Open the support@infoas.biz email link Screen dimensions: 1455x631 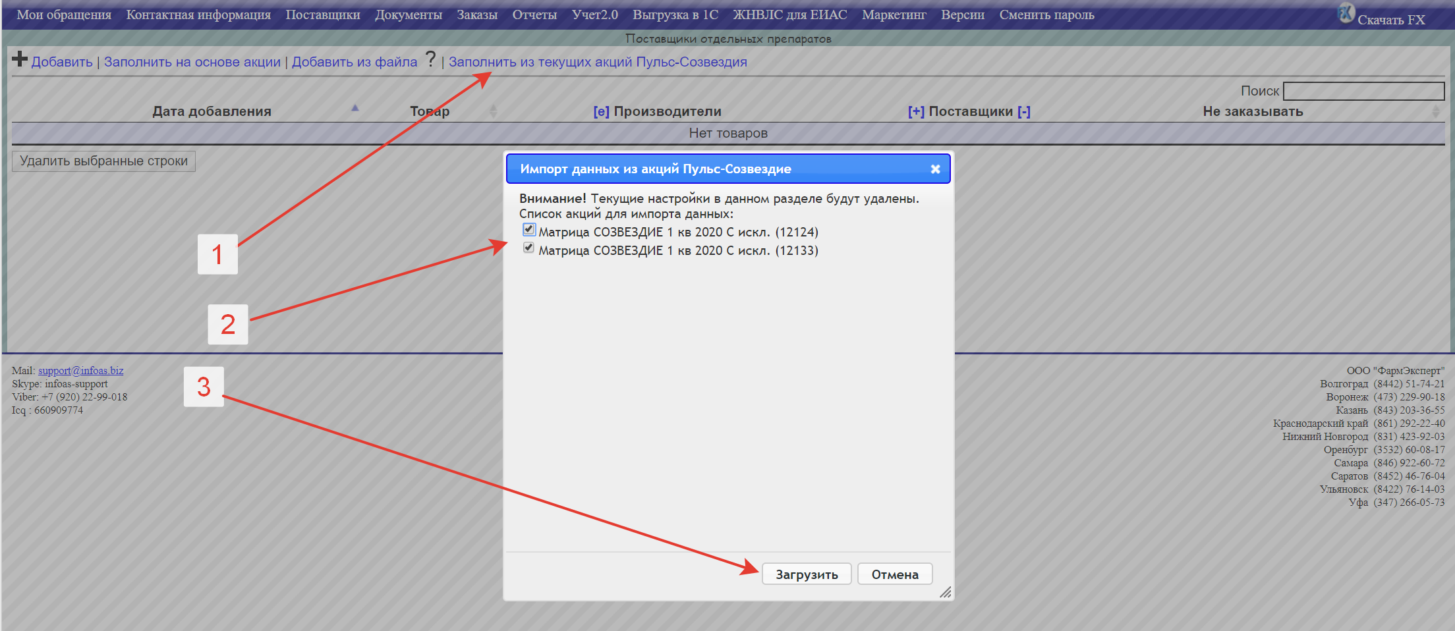coord(80,370)
